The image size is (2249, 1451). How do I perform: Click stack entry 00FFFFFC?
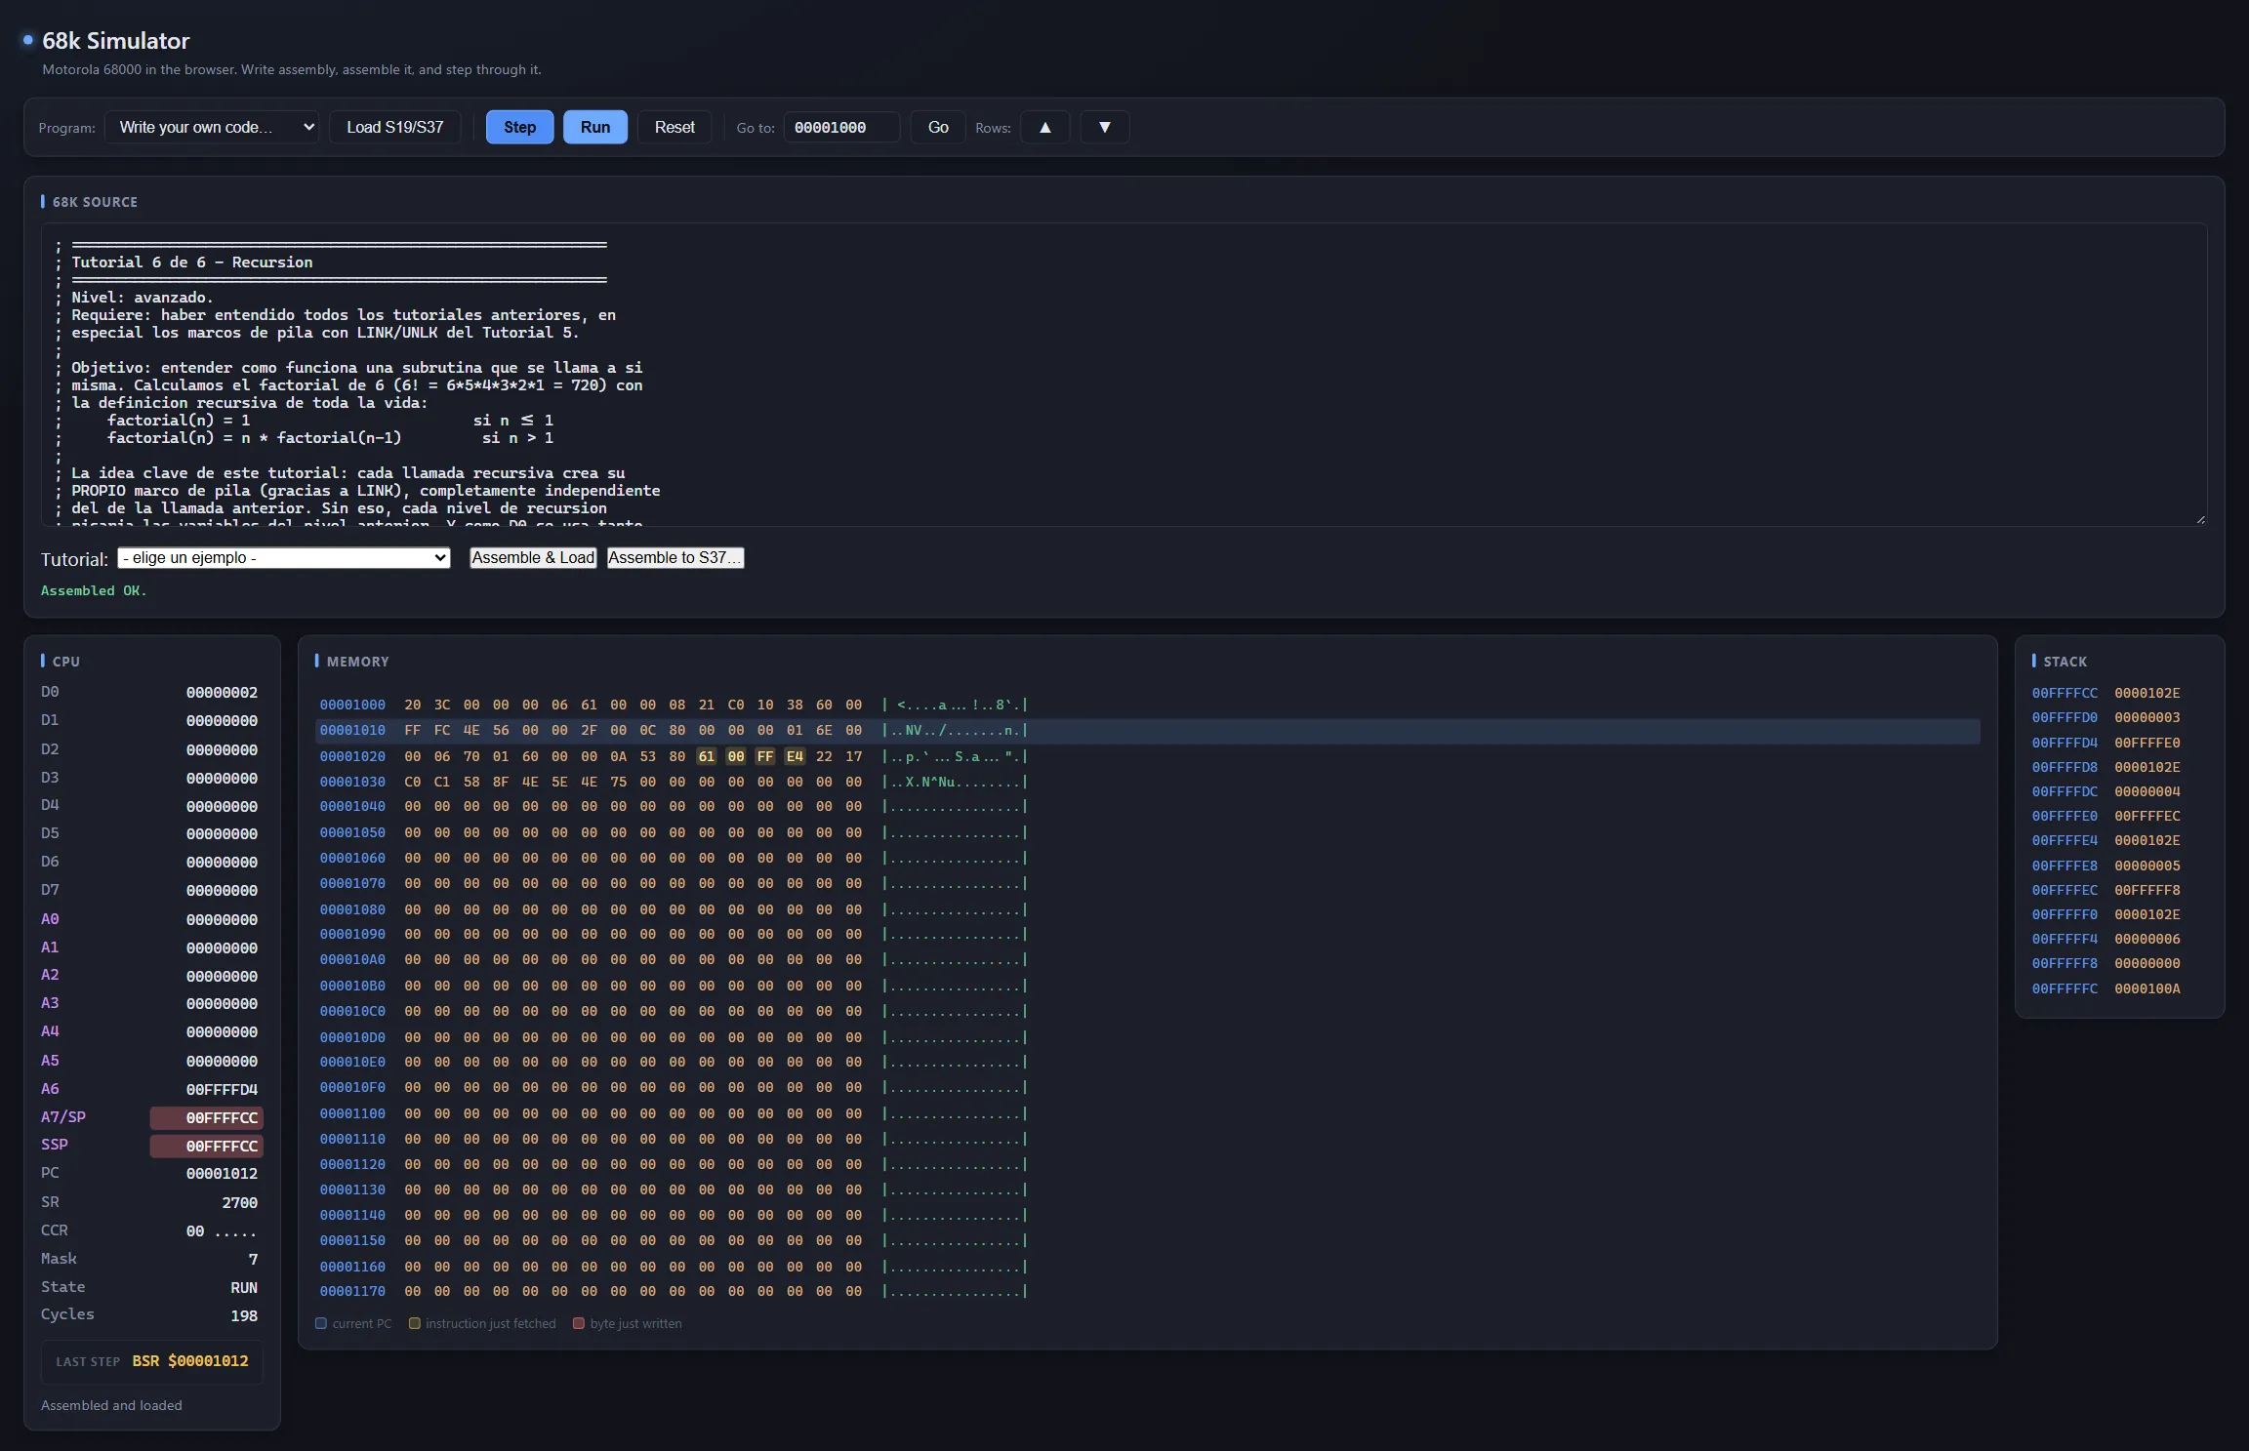click(2065, 988)
